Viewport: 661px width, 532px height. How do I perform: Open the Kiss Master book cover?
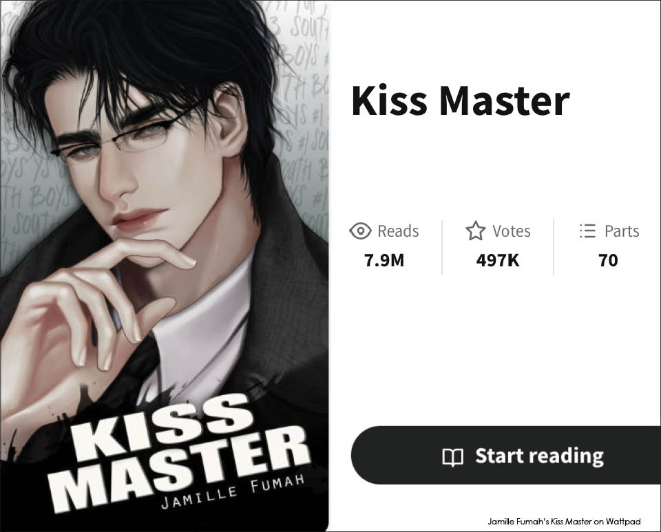tap(165, 266)
